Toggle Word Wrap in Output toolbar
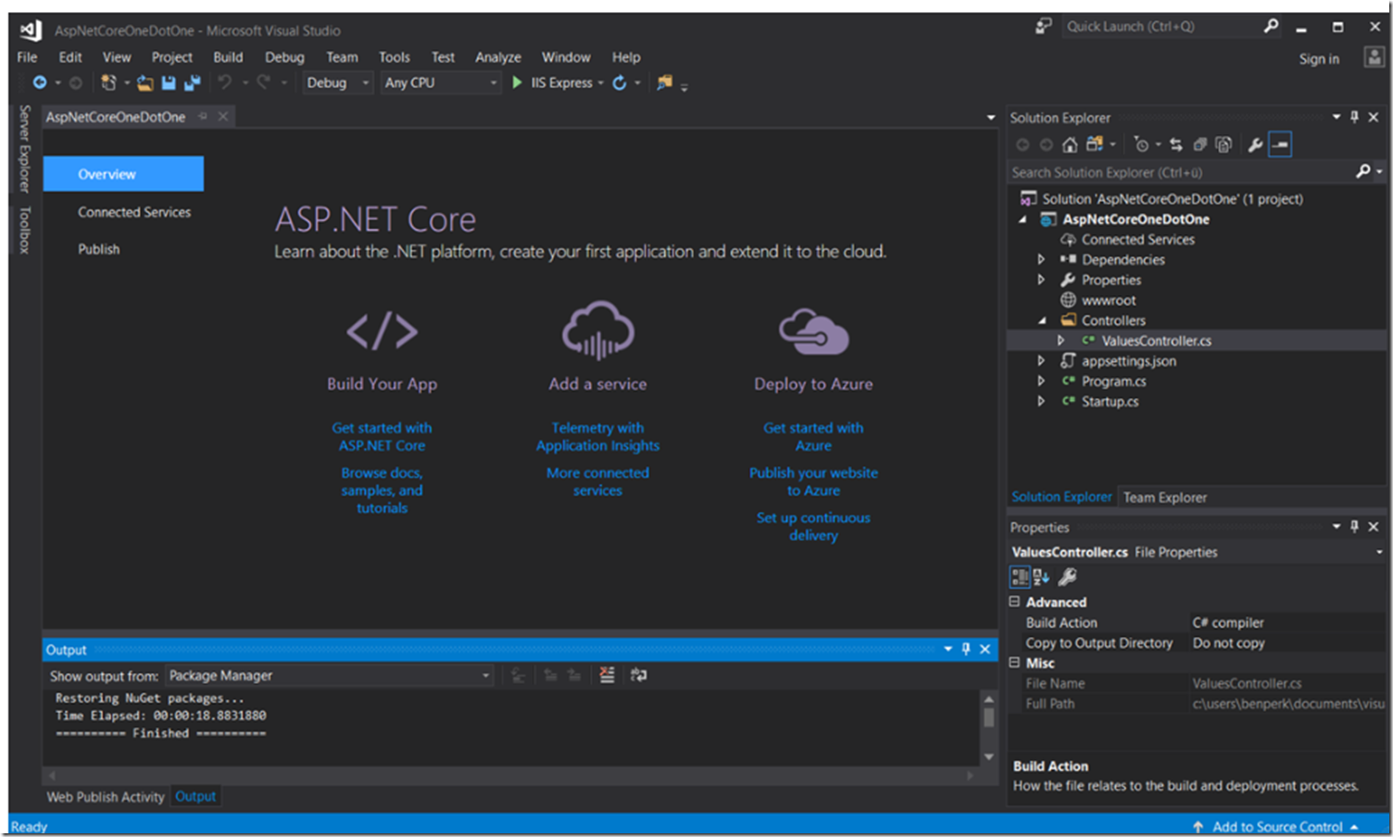The height and width of the screenshot is (837, 1393). click(638, 675)
